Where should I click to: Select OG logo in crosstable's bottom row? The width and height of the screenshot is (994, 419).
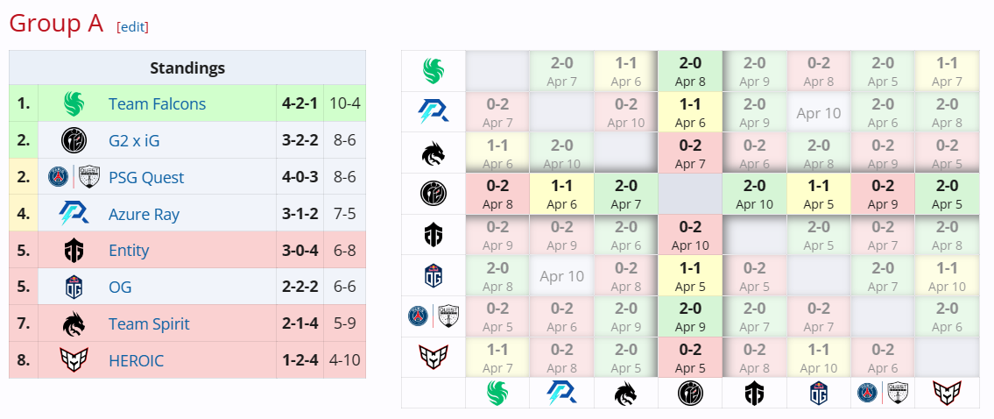click(x=818, y=394)
